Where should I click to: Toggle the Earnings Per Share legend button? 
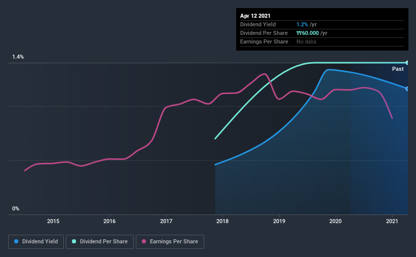(170, 242)
